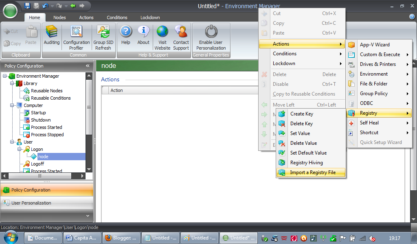Click the green application orb button
417x244 pixels.
click(10, 11)
